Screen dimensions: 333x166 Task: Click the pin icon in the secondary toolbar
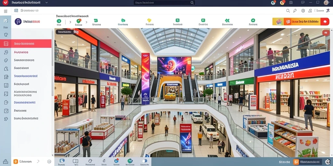(295, 11)
